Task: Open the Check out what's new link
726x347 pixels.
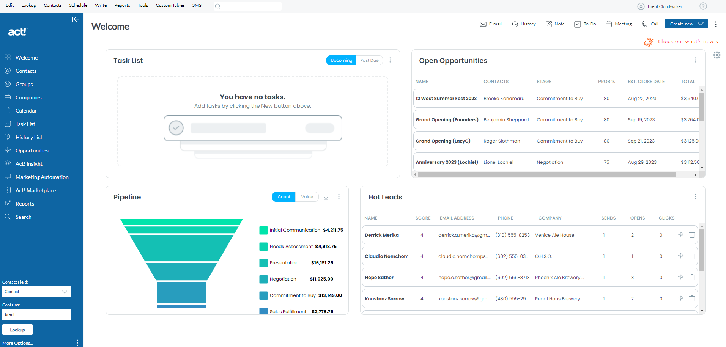Action: [x=688, y=42]
